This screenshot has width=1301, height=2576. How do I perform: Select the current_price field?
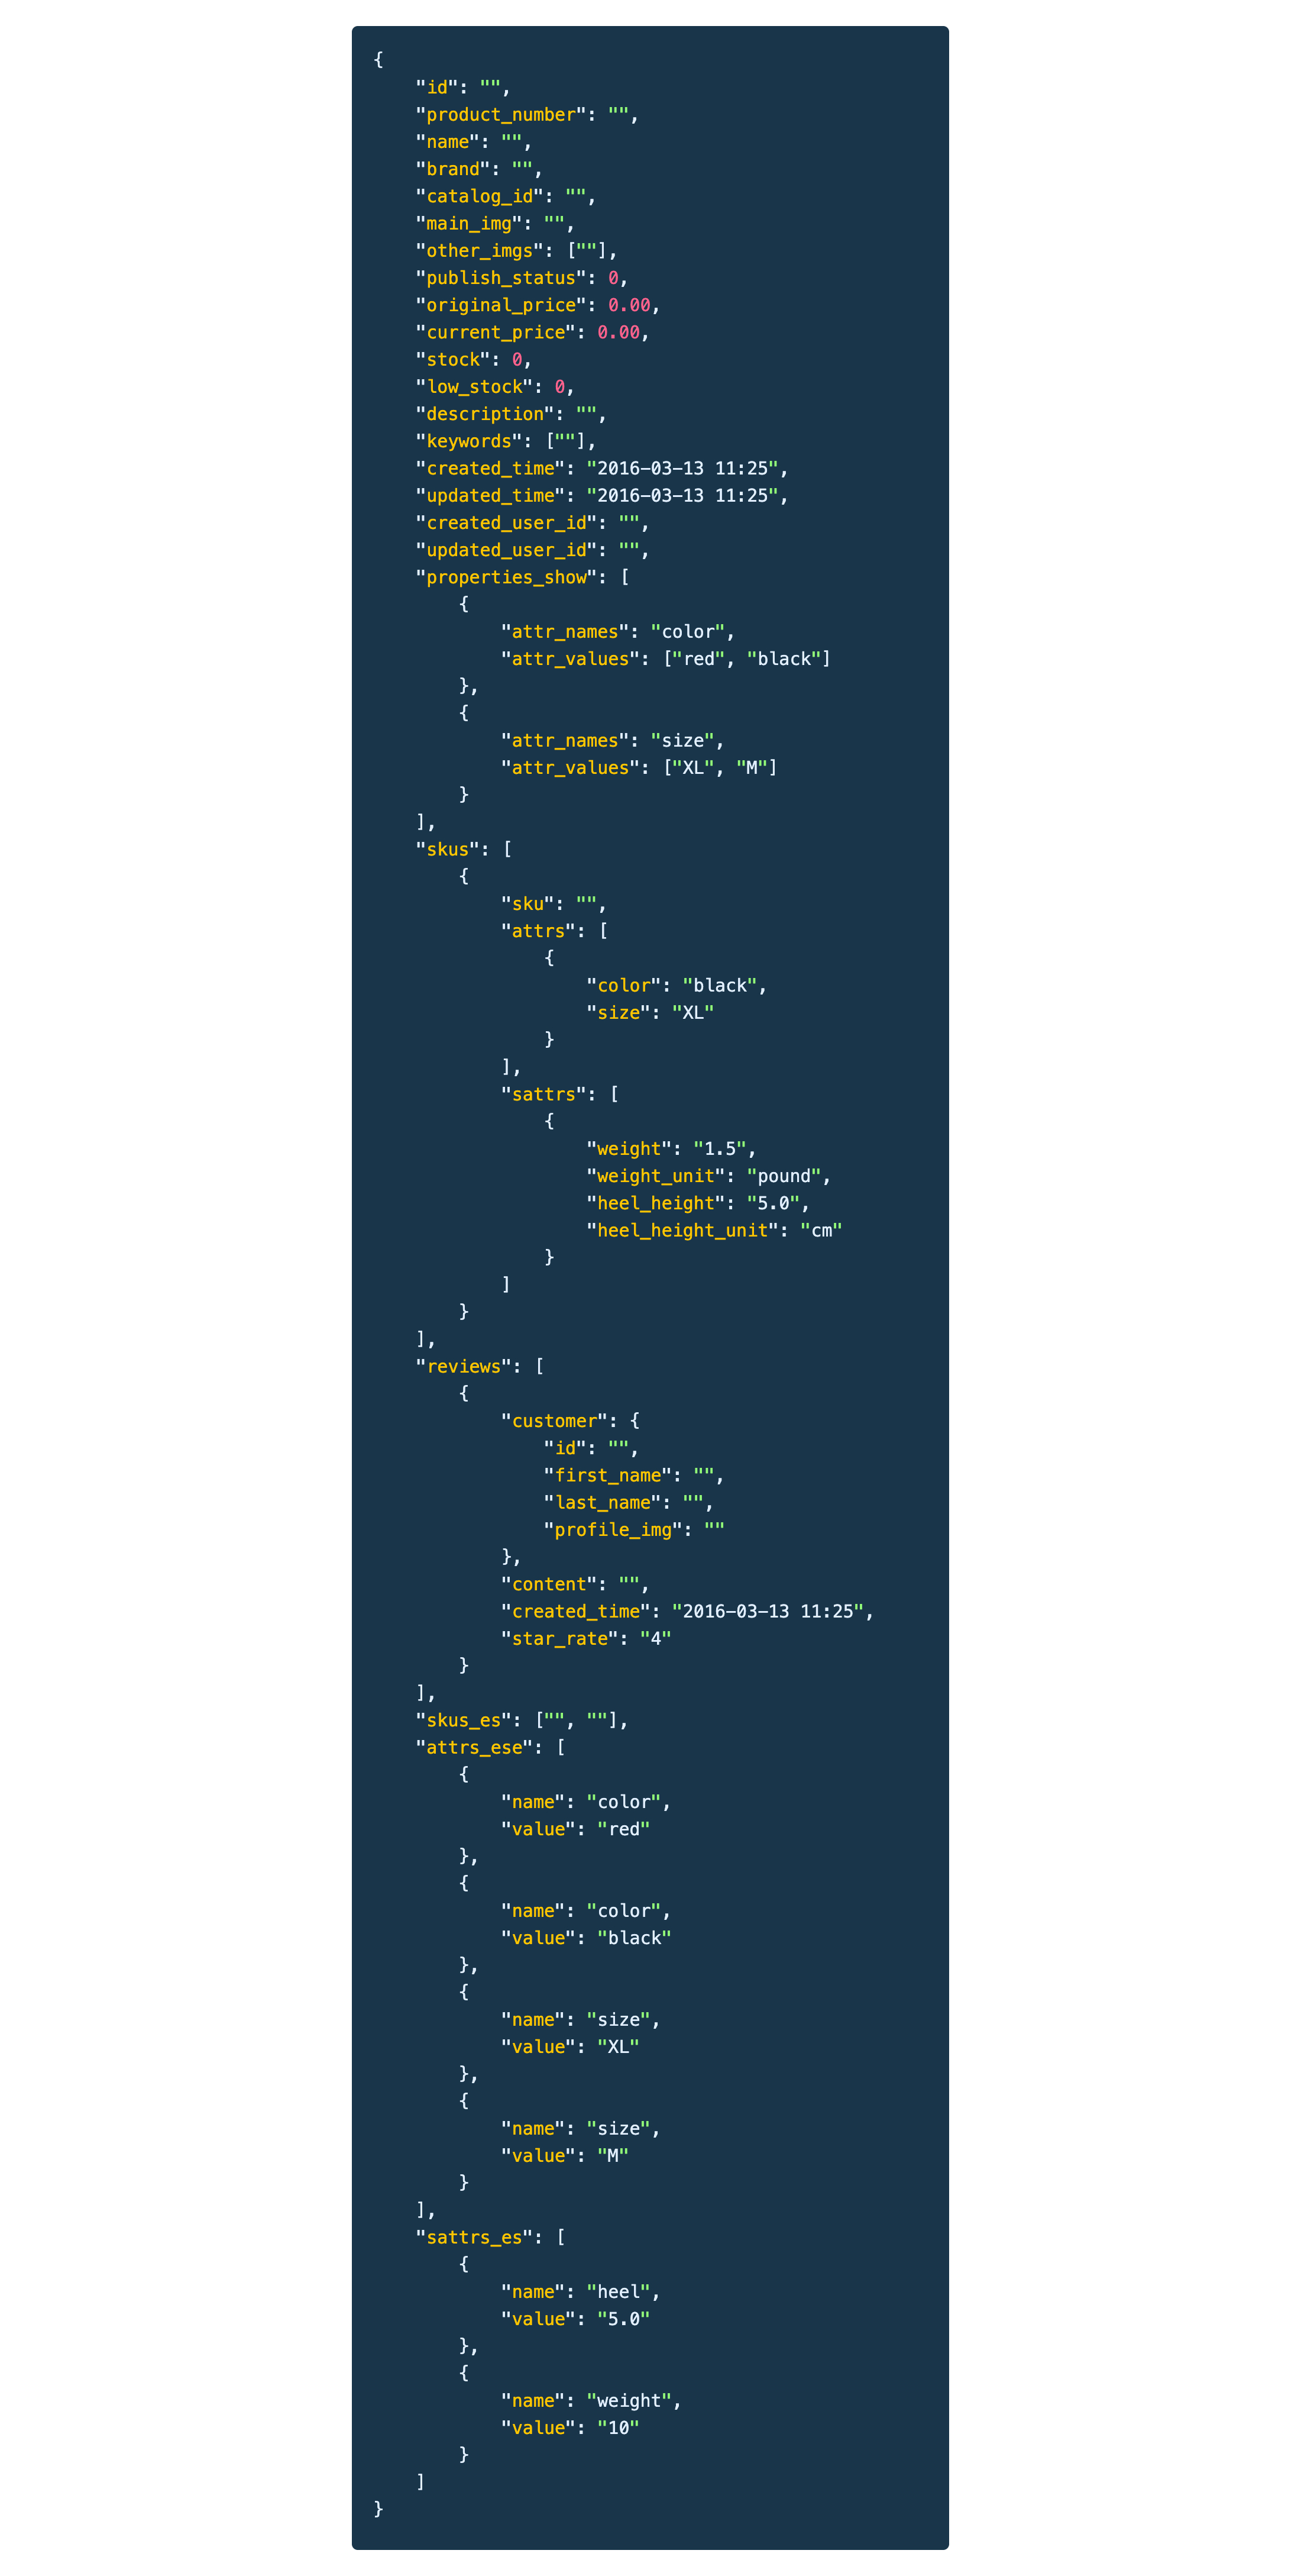pyautogui.click(x=501, y=332)
